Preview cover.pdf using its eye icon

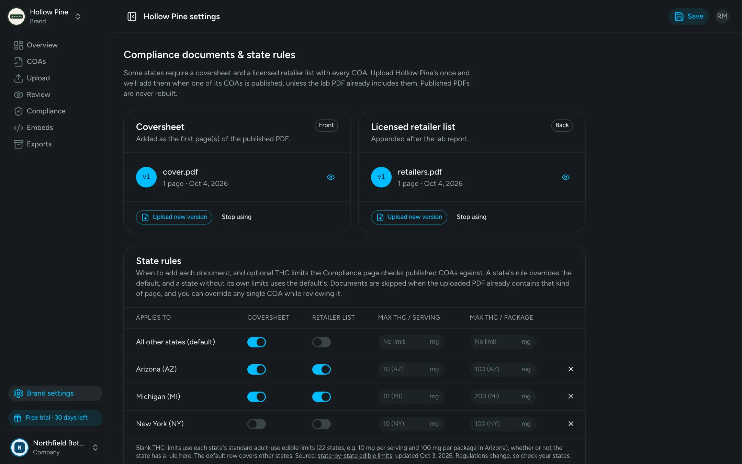click(x=331, y=177)
